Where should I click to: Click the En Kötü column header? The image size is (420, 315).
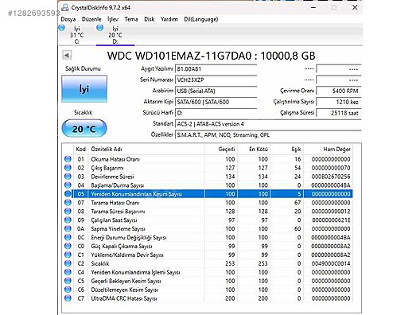click(x=254, y=150)
